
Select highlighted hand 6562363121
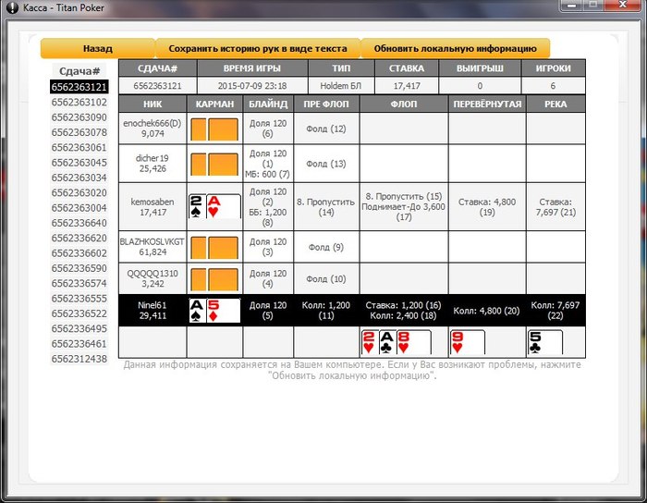tap(79, 87)
